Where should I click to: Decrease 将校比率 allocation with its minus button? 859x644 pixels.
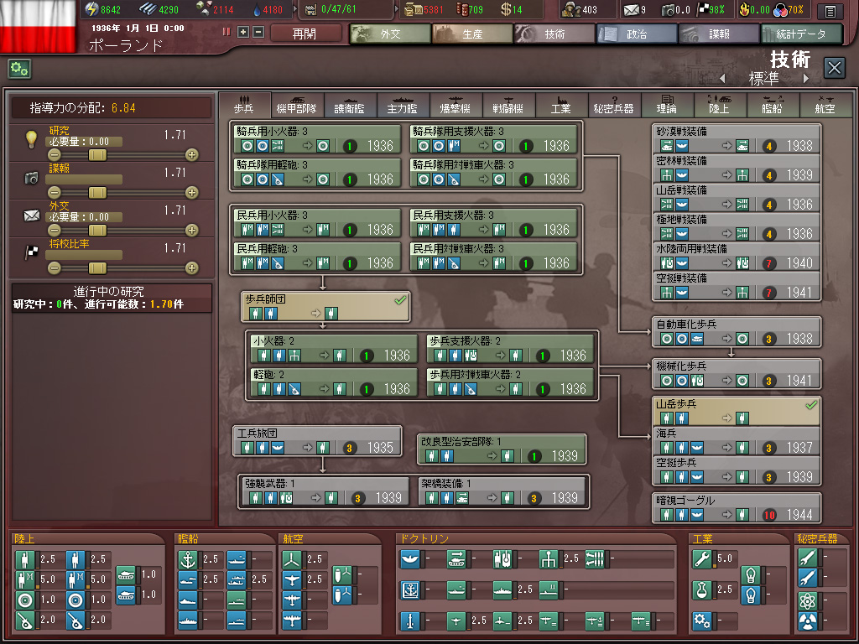coord(55,268)
